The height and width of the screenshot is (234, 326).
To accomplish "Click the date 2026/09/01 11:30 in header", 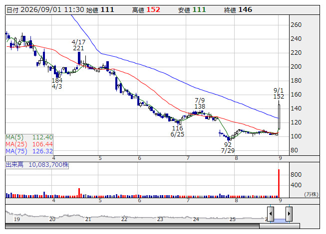I will click(45, 10).
